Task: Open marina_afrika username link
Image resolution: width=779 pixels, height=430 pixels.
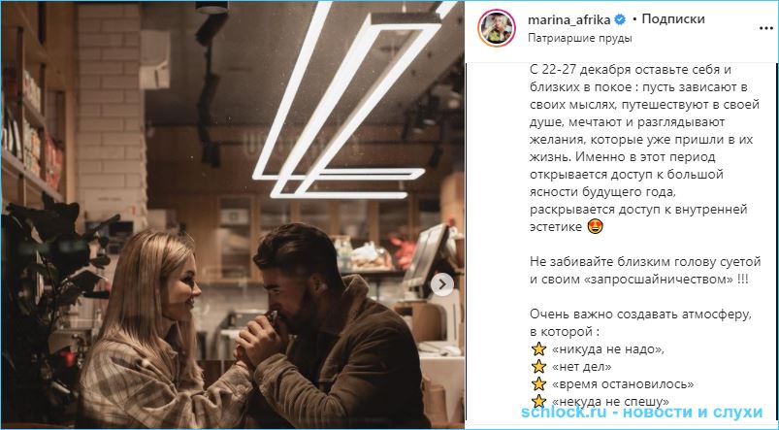Action: click(x=569, y=19)
